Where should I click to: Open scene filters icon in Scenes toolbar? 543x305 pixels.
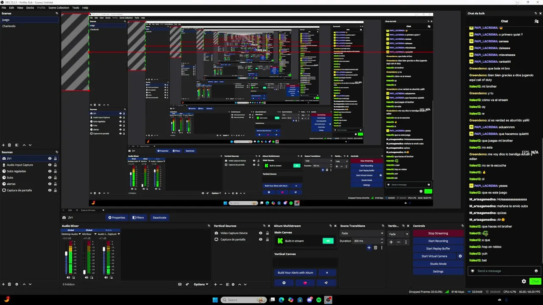point(17,145)
